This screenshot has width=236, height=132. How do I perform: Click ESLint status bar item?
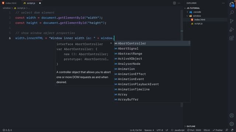coord(206,130)
